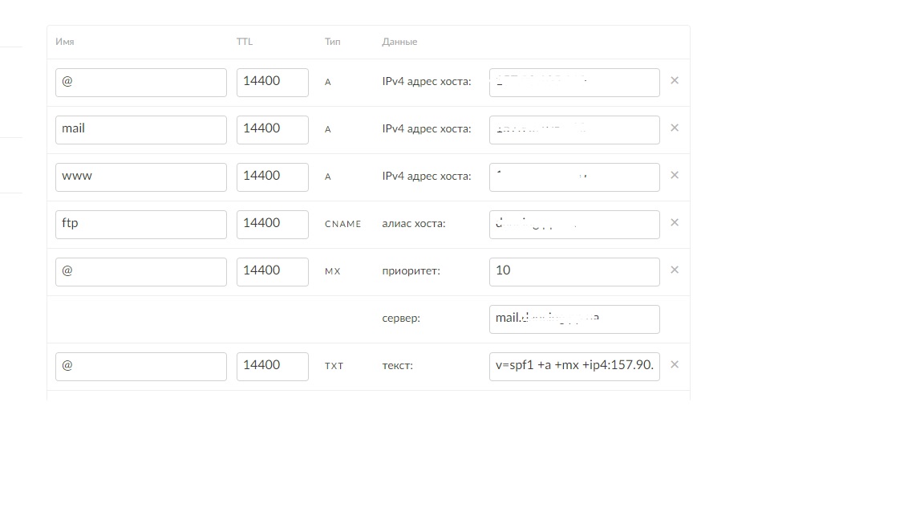Focus the name field of the TXT record

[x=140, y=366]
